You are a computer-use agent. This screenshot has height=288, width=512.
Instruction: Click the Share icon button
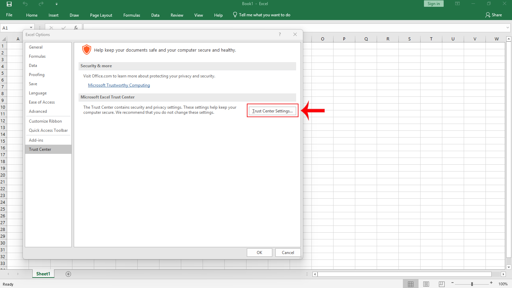[x=494, y=15]
